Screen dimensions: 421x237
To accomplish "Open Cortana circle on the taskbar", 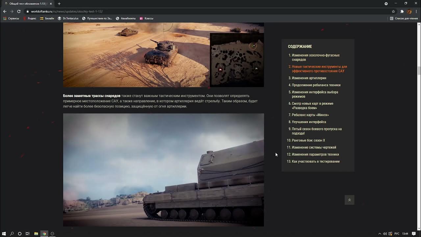I will coord(20,234).
